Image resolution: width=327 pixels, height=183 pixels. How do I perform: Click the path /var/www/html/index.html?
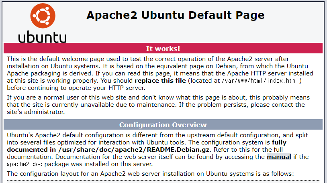(x=260, y=81)
